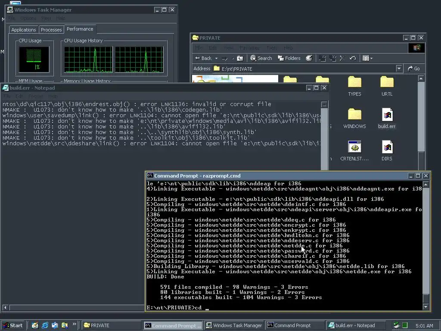Select the Performance tab in Task Manager
Screen dimensions: 441x331
pyautogui.click(x=80, y=29)
